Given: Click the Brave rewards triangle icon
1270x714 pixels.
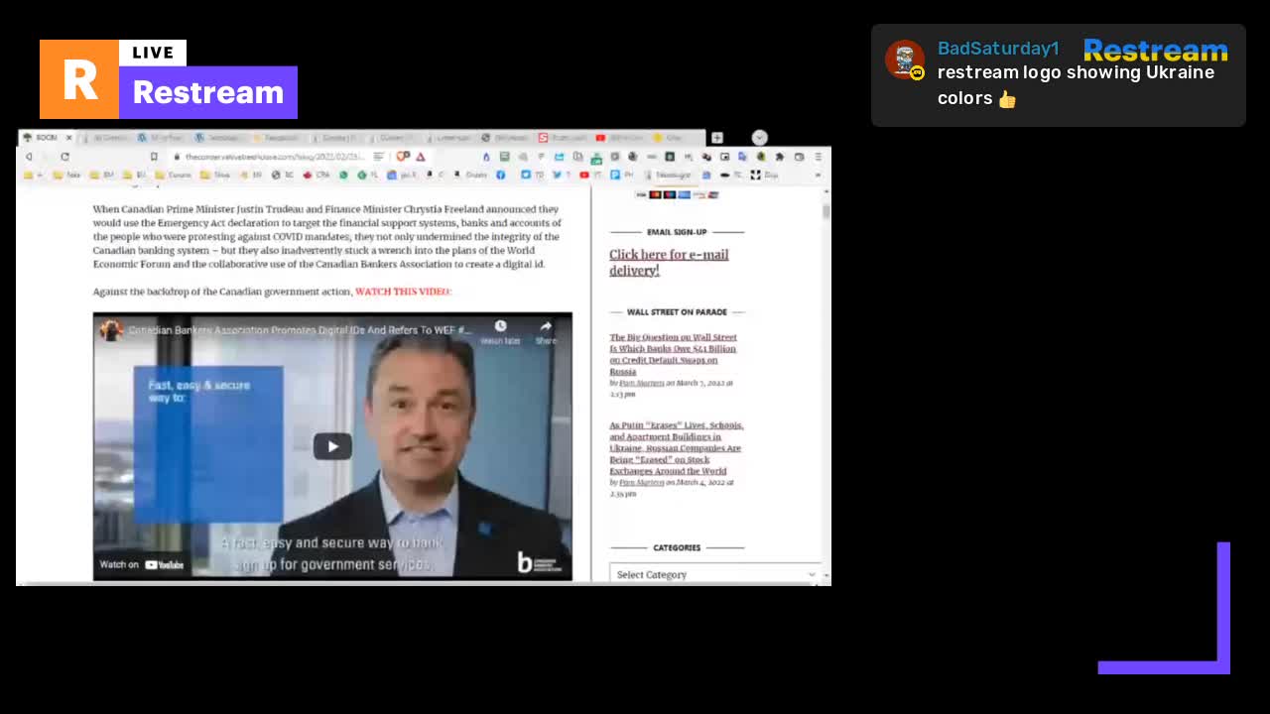Looking at the screenshot, I should tap(421, 157).
